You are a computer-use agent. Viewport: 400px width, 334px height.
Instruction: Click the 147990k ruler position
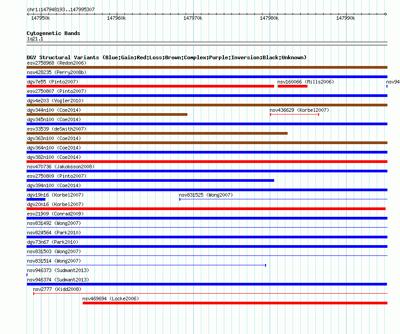(346, 18)
